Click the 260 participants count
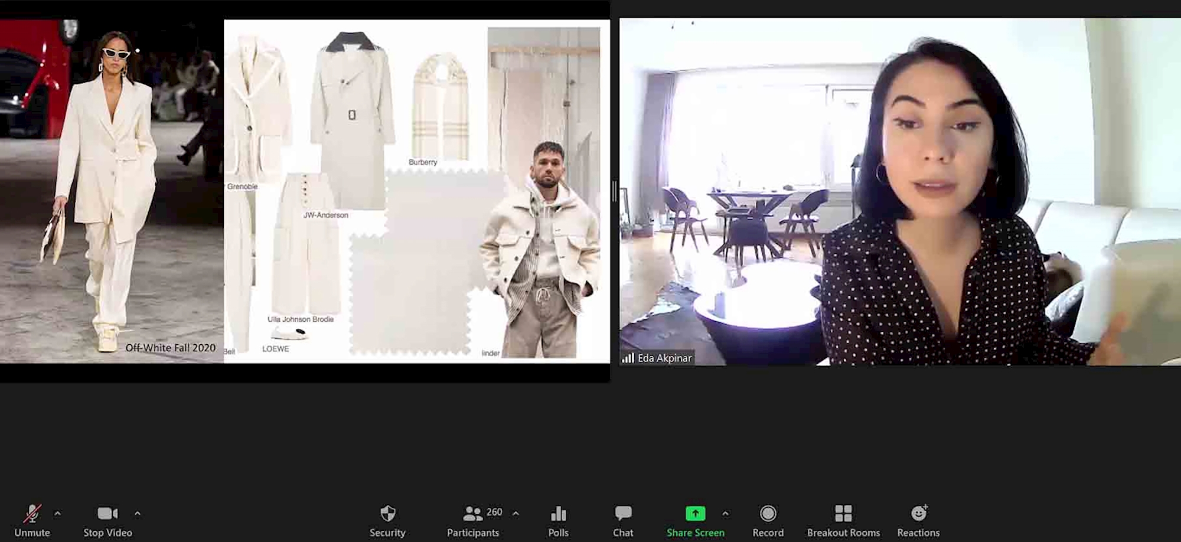This screenshot has height=542, width=1181. pyautogui.click(x=494, y=512)
